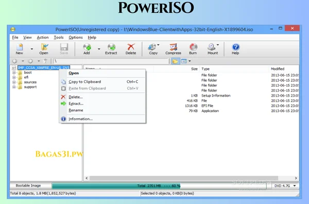Select the boot folder in tree
The height and width of the screenshot is (204, 309).
[28, 72]
